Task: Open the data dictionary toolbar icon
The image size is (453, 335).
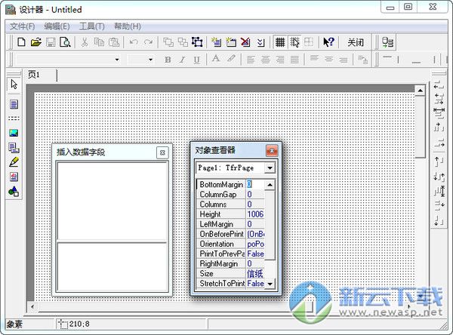Action: pos(387,42)
